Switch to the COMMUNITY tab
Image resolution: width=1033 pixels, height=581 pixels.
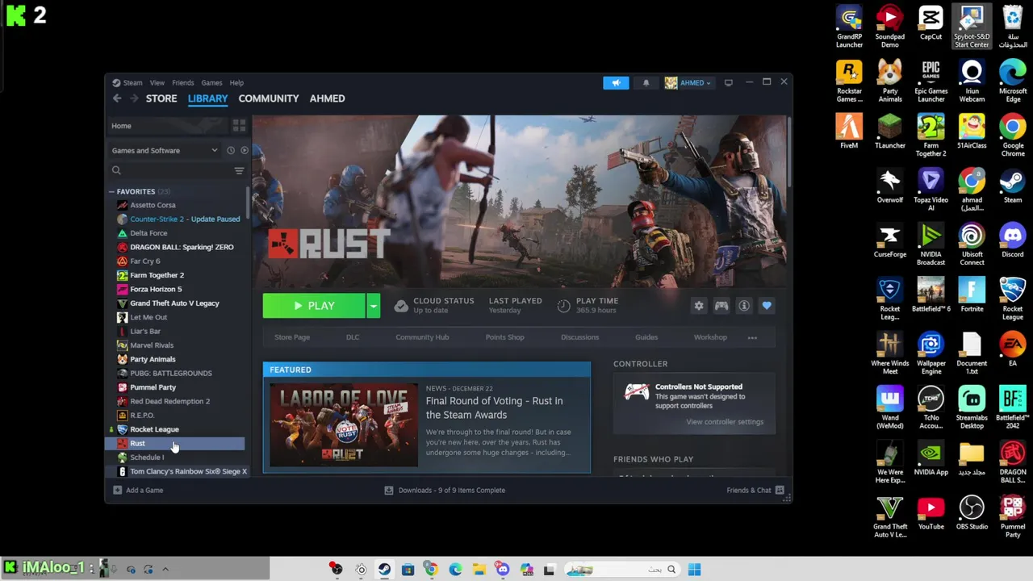(x=269, y=98)
